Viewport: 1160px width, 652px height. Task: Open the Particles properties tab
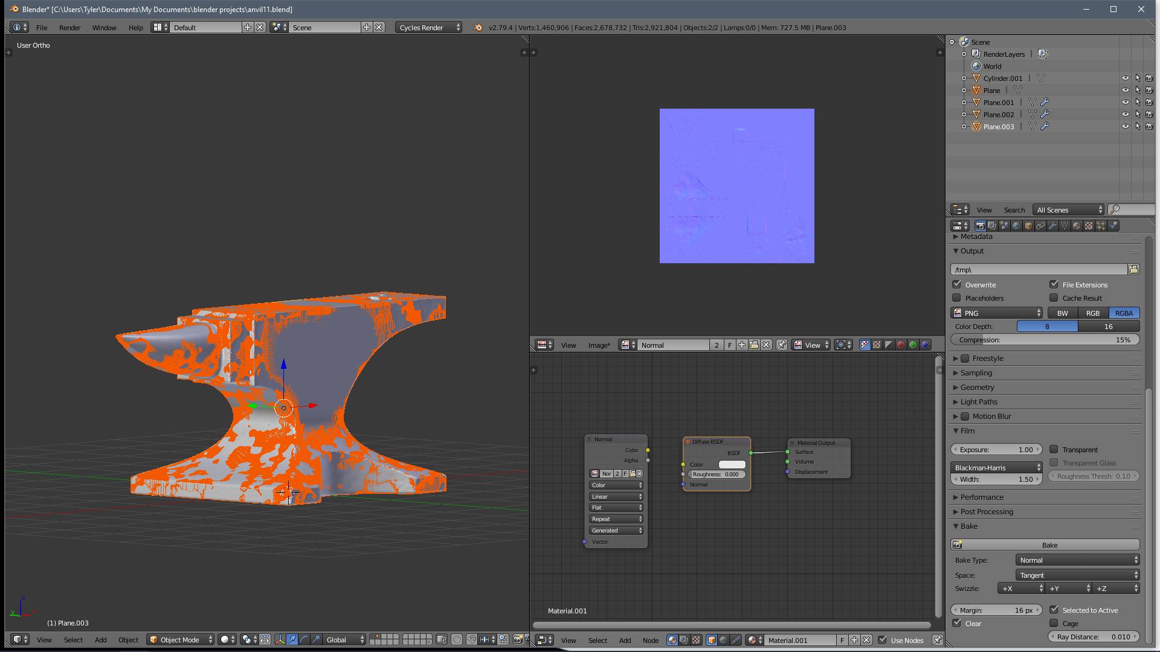(1101, 226)
